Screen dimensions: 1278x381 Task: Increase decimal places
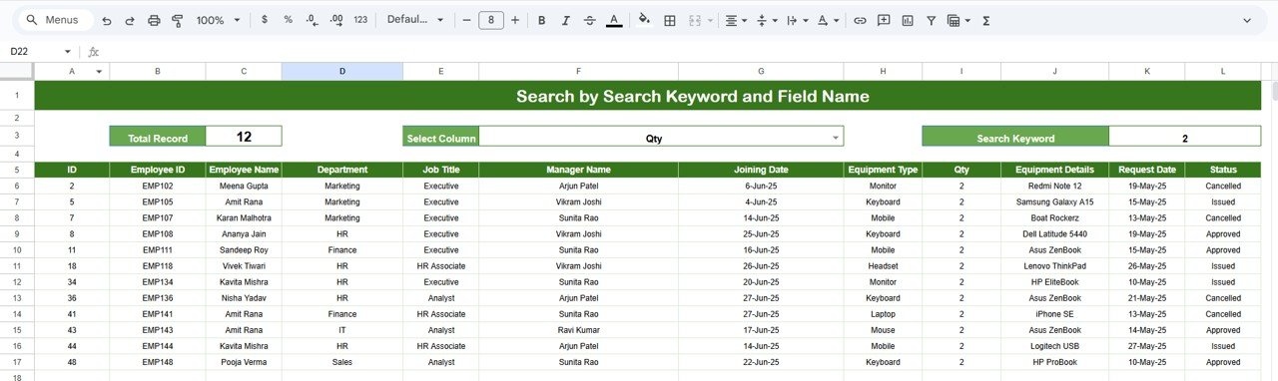click(x=335, y=20)
